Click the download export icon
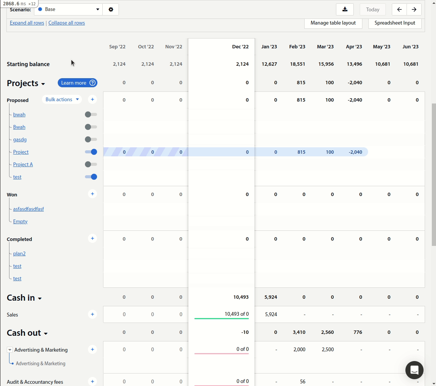The height and width of the screenshot is (386, 436). pos(345,9)
